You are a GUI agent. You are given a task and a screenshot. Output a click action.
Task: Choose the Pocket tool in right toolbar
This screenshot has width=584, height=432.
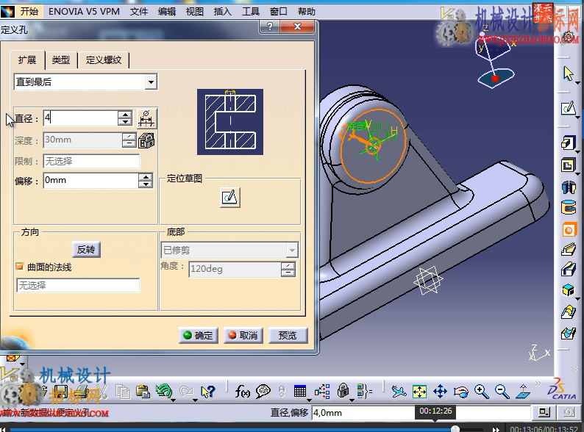click(x=569, y=165)
